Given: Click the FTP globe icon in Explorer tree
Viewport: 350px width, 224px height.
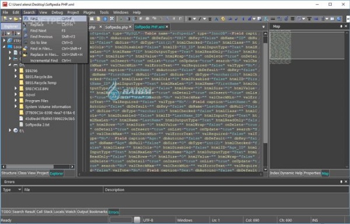Looking at the screenshot, I should pyautogui.click(x=10, y=41).
